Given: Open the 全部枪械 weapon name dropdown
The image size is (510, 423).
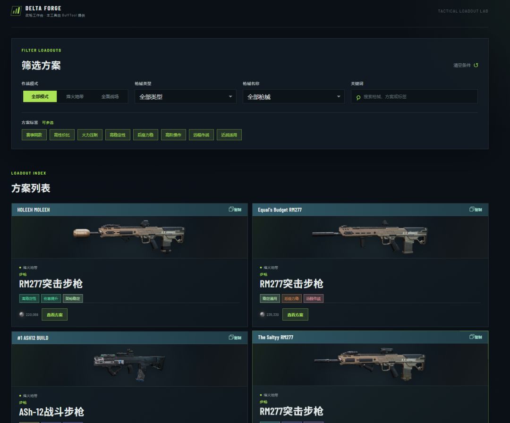Looking at the screenshot, I should click(293, 97).
